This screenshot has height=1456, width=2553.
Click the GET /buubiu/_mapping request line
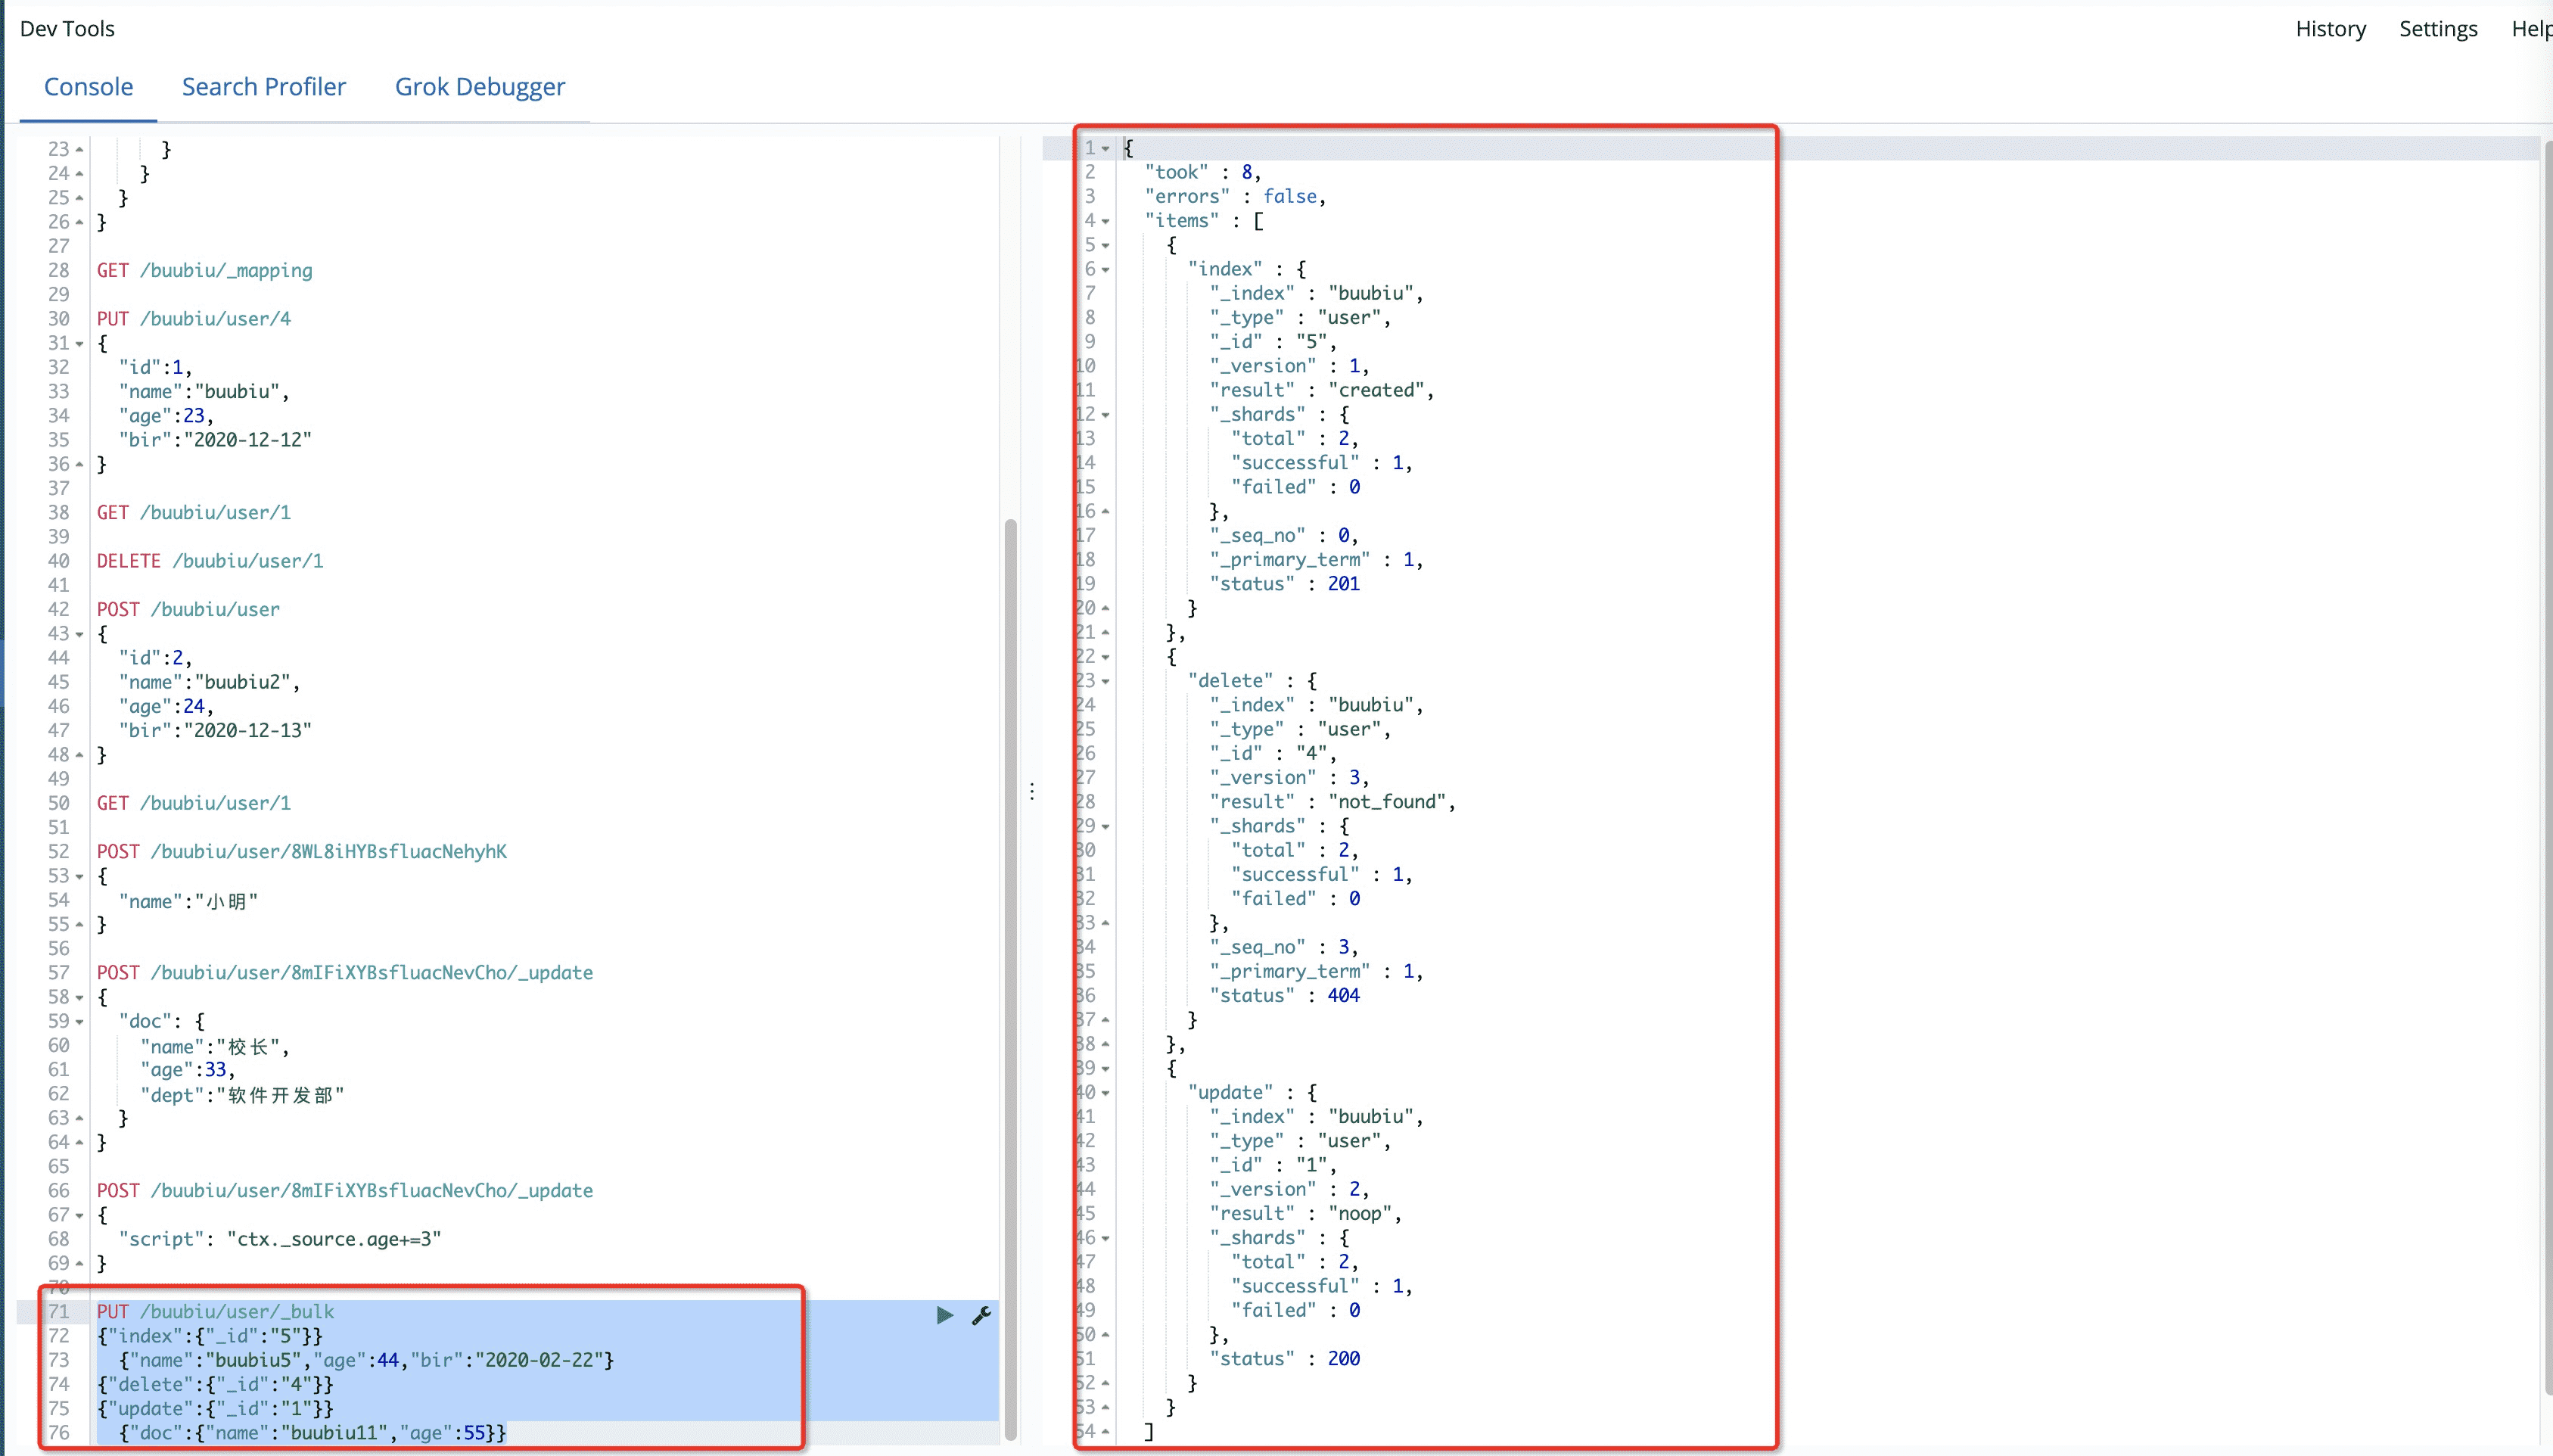coord(205,270)
